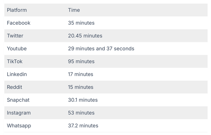Screen dimensions: 211x135
Task: Click the 15 minutes cell
Action: click(80, 87)
